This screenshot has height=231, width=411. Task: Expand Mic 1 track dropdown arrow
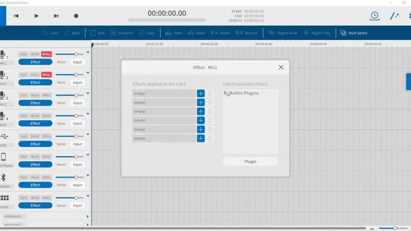pyautogui.click(x=88, y=53)
